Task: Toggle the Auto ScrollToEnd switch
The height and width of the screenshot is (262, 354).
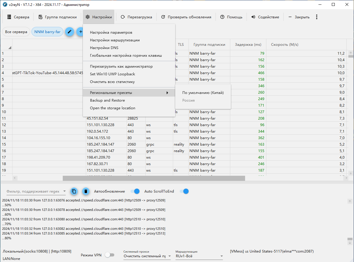Action: click(x=184, y=191)
